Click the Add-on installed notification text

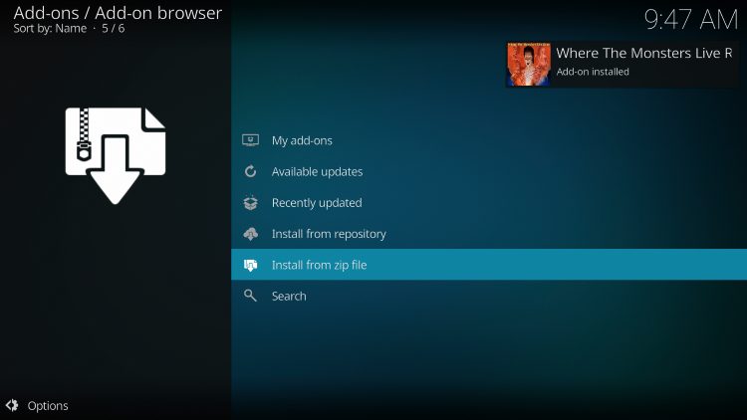click(x=593, y=72)
